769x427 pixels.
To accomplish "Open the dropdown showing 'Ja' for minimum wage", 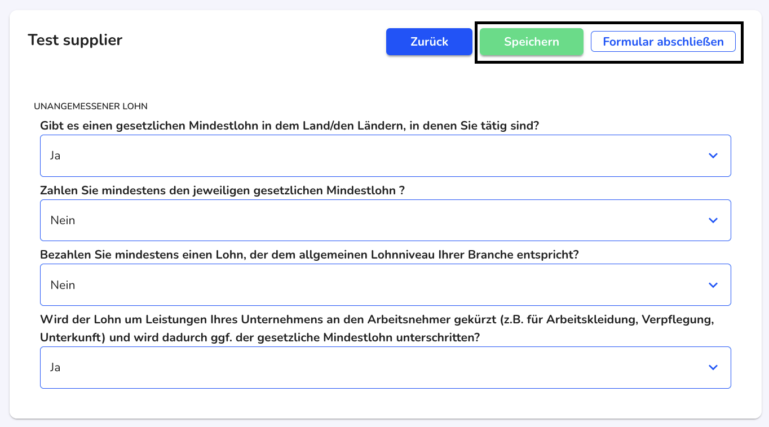I will click(385, 155).
